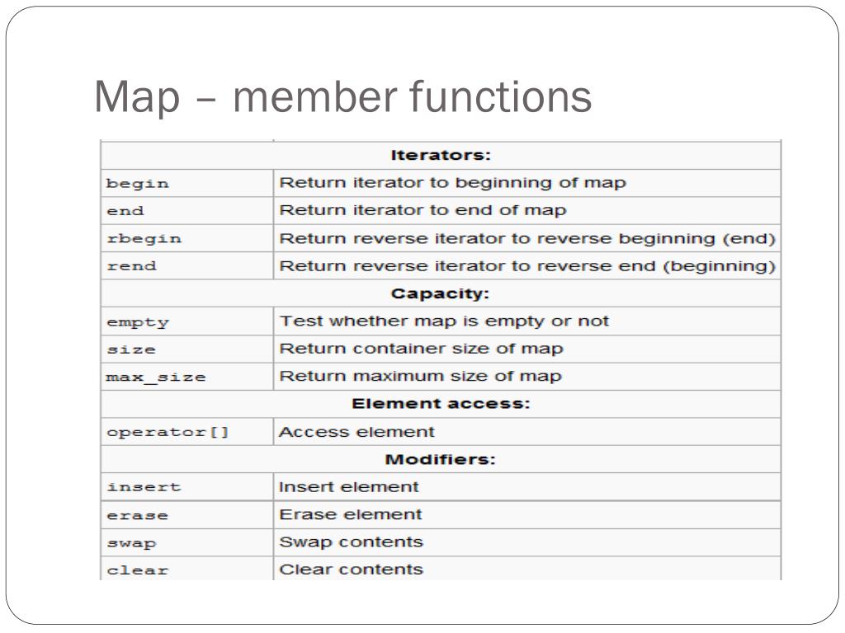The width and height of the screenshot is (845, 633).
Task: Select the rend function entry
Action: click(x=131, y=266)
